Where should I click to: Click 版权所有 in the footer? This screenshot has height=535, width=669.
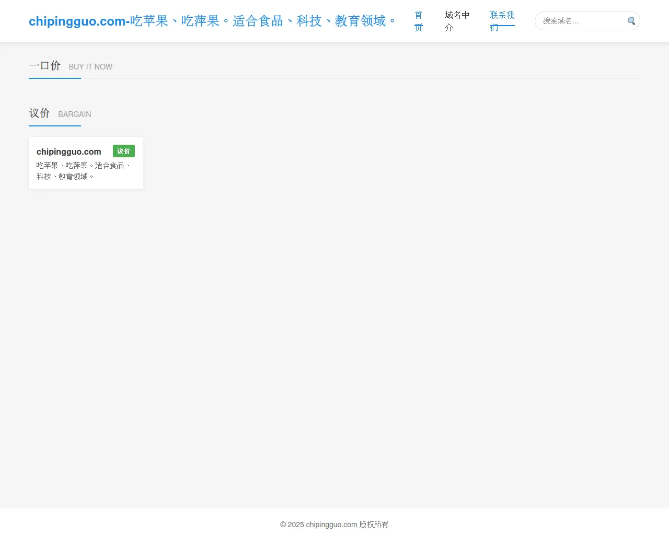click(374, 525)
